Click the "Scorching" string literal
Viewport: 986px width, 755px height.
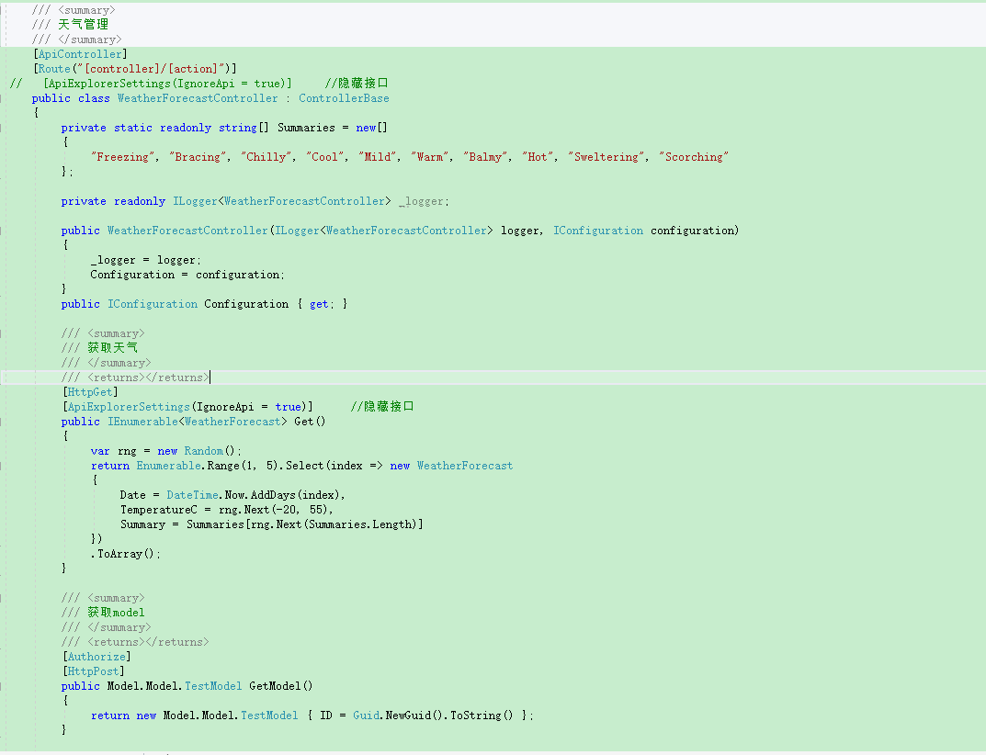click(694, 157)
